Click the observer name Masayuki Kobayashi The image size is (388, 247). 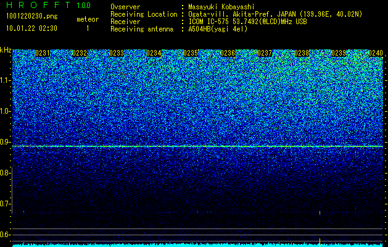tap(221, 7)
